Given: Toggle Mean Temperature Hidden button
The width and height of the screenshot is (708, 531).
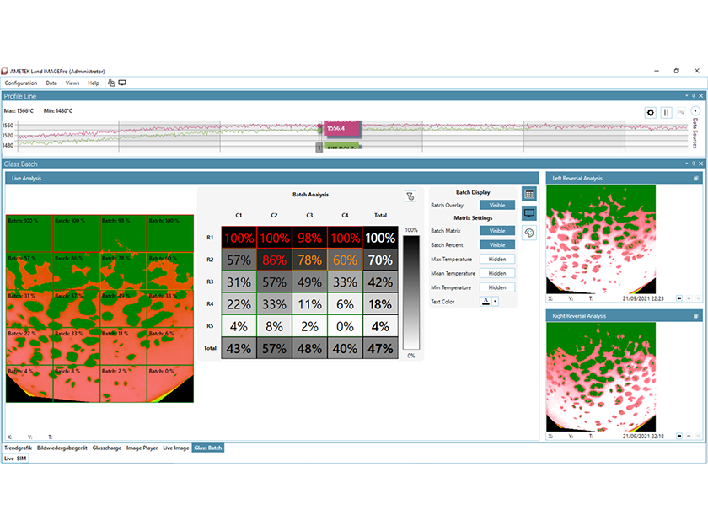Looking at the screenshot, I should pyautogui.click(x=497, y=274).
